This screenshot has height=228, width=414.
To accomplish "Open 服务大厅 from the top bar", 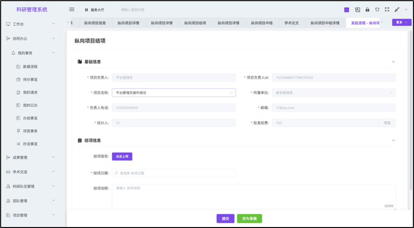I will pos(94,10).
